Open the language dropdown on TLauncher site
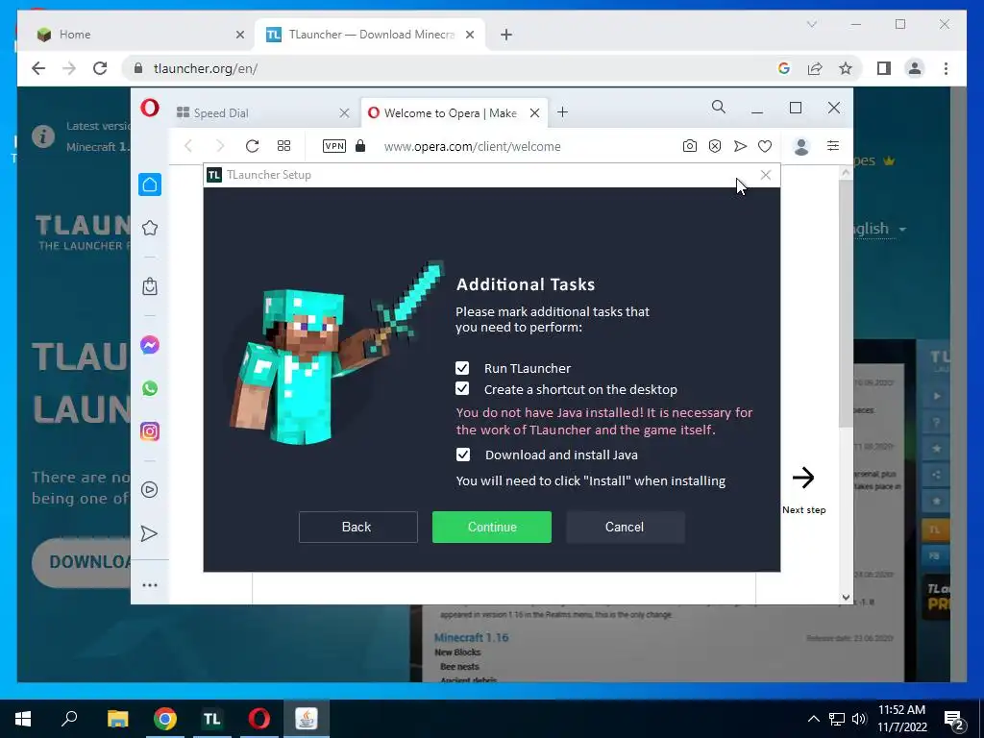 point(880,229)
